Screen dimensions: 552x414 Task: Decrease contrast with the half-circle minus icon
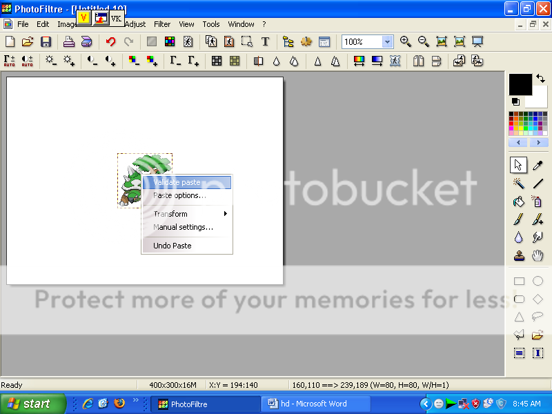pyautogui.click(x=92, y=61)
